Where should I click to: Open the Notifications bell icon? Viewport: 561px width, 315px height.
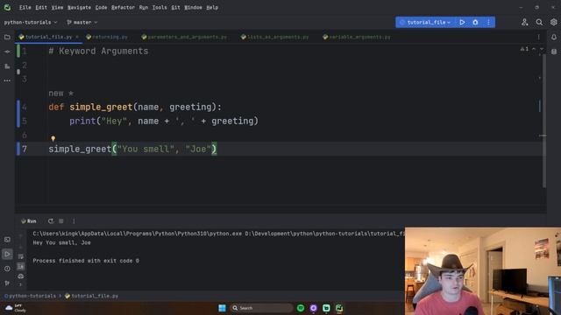coord(554,37)
